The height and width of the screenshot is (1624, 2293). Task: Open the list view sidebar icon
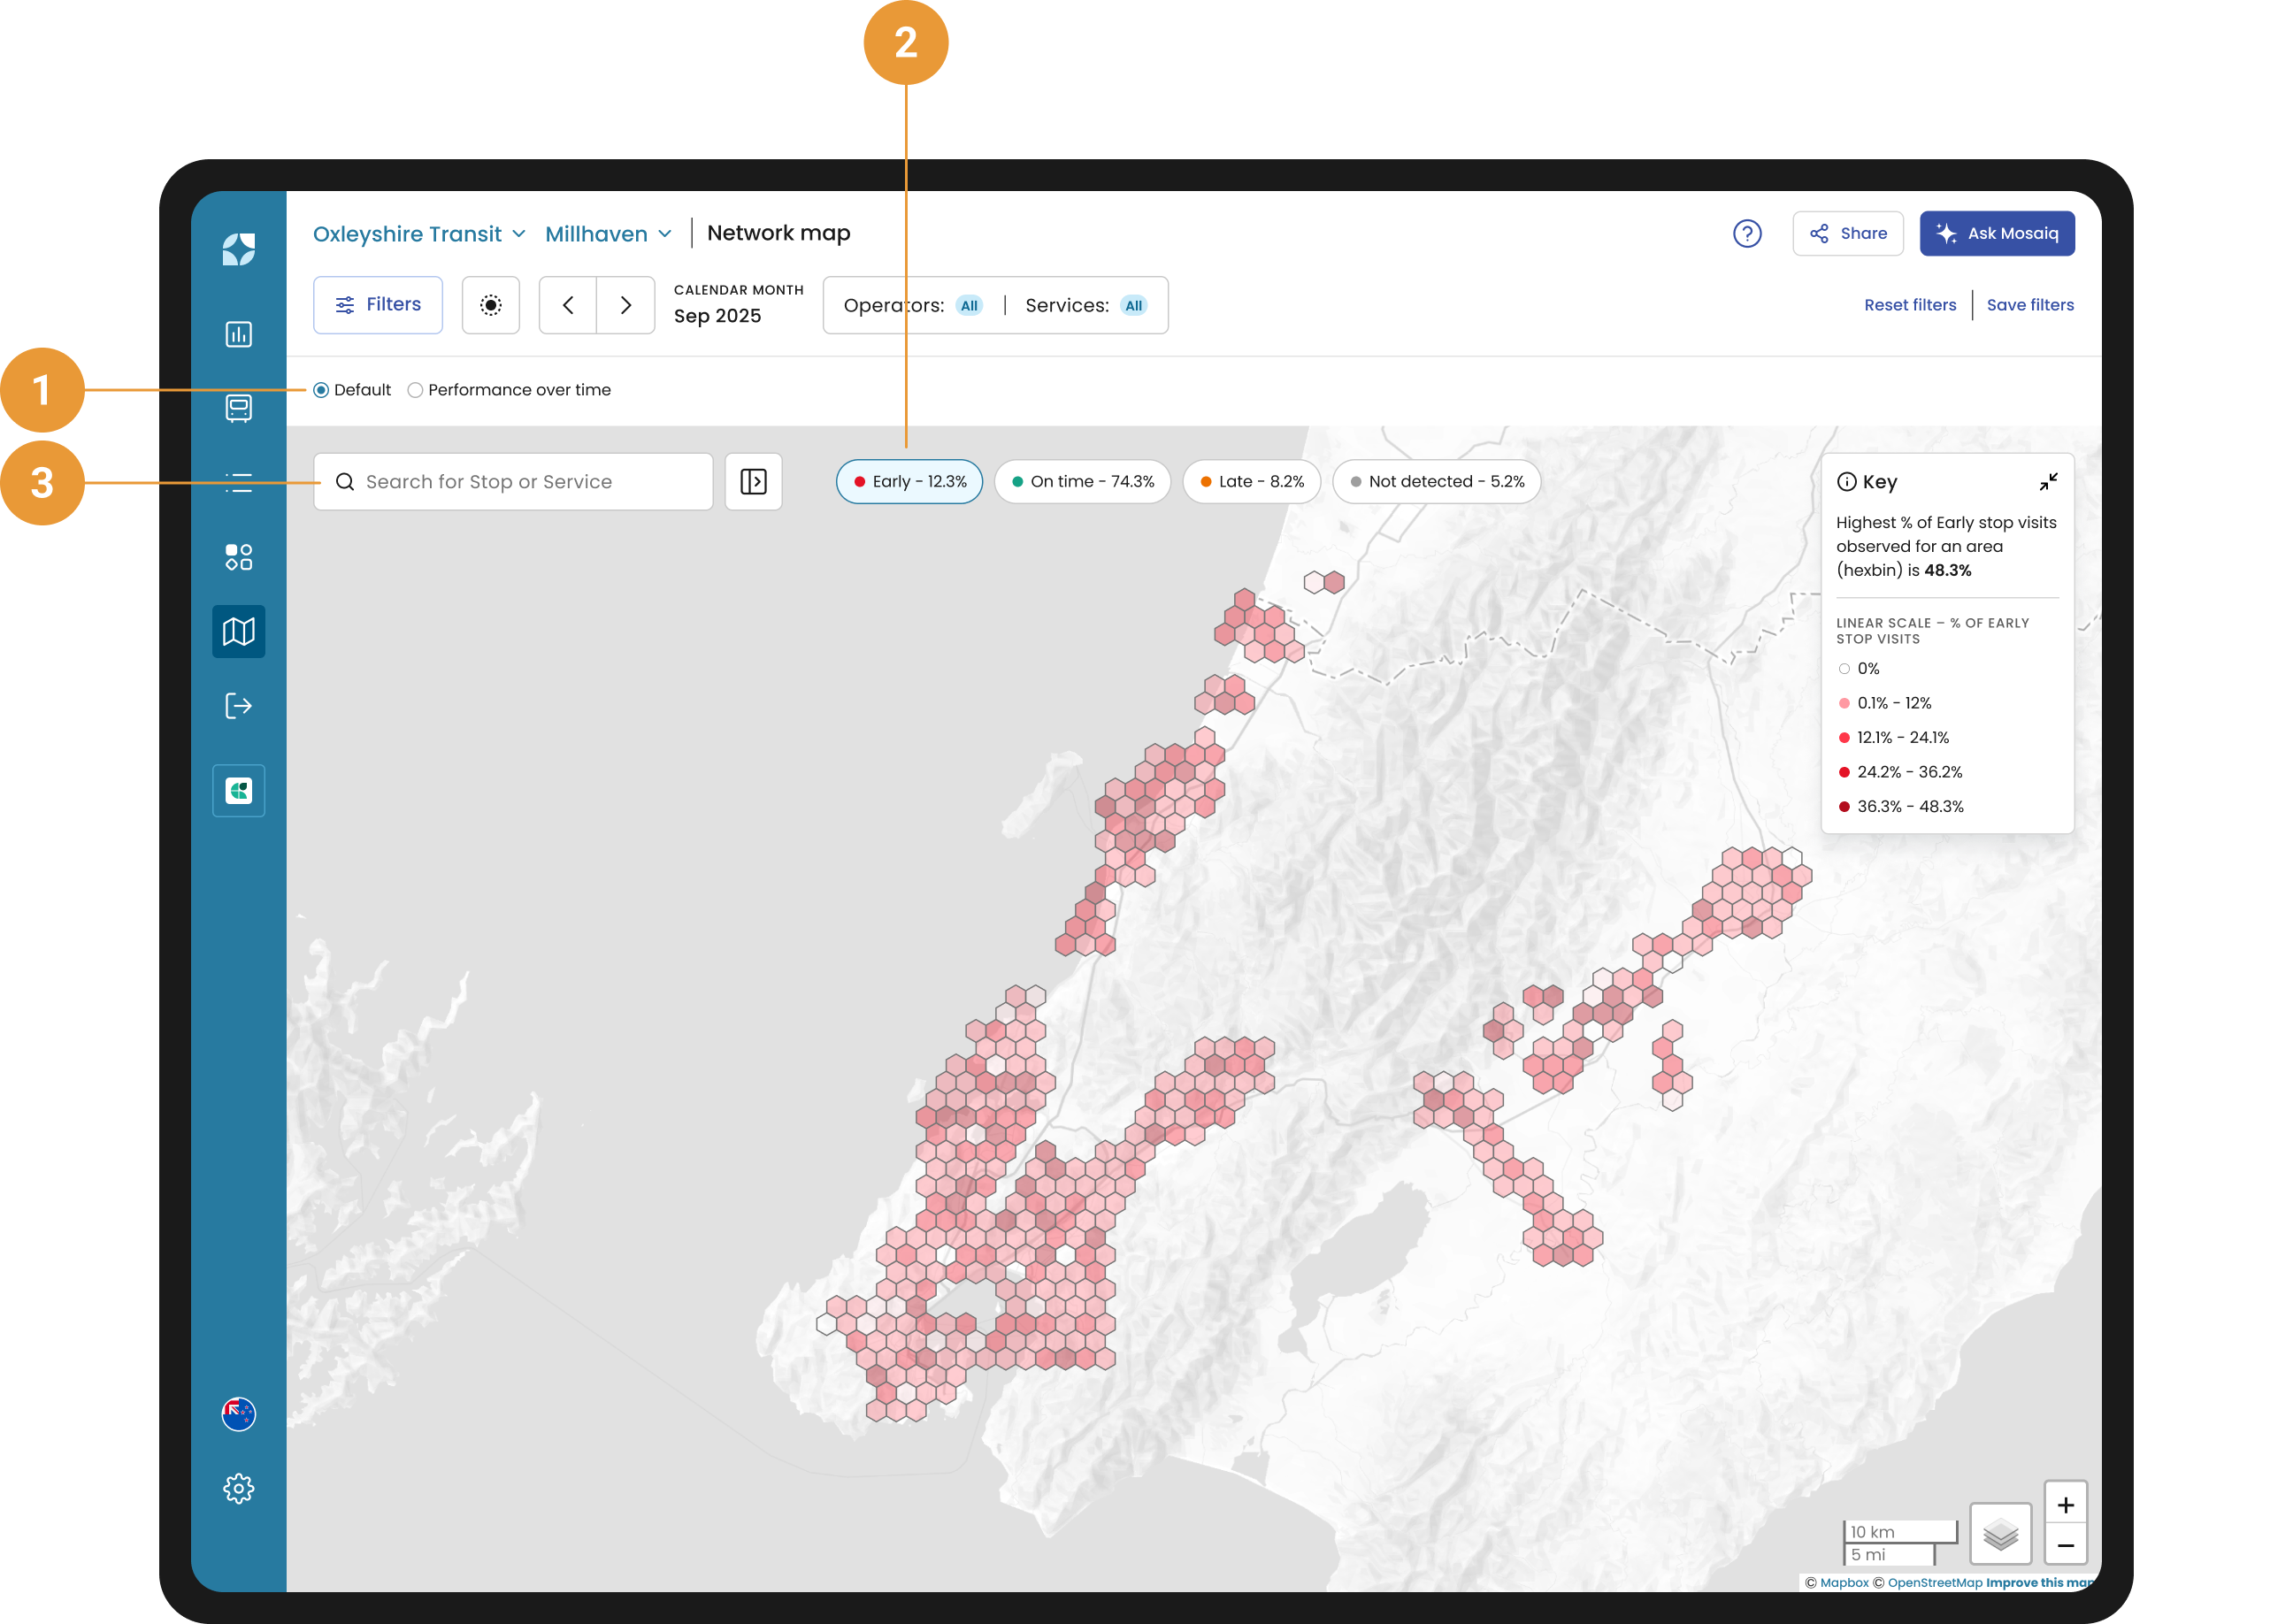(238, 483)
